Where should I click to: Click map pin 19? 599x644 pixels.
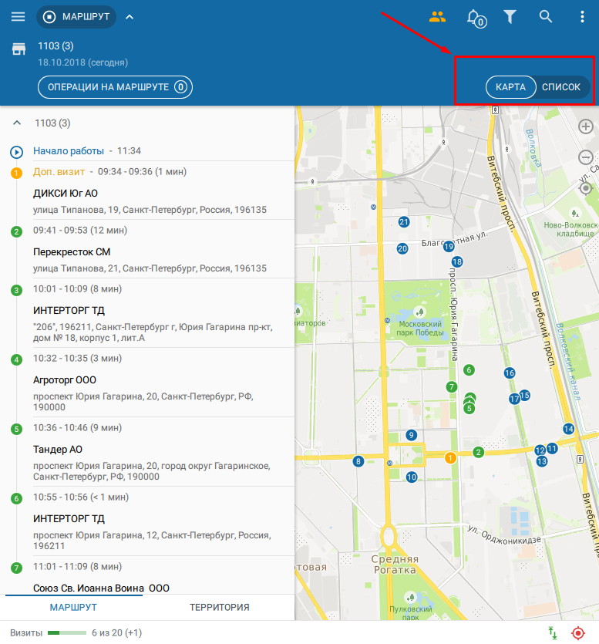[449, 247]
